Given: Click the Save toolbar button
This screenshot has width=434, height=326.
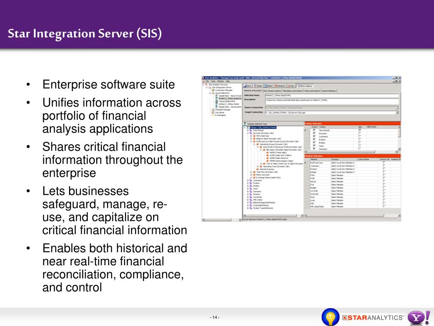Looking at the screenshot, I should 248,86.
